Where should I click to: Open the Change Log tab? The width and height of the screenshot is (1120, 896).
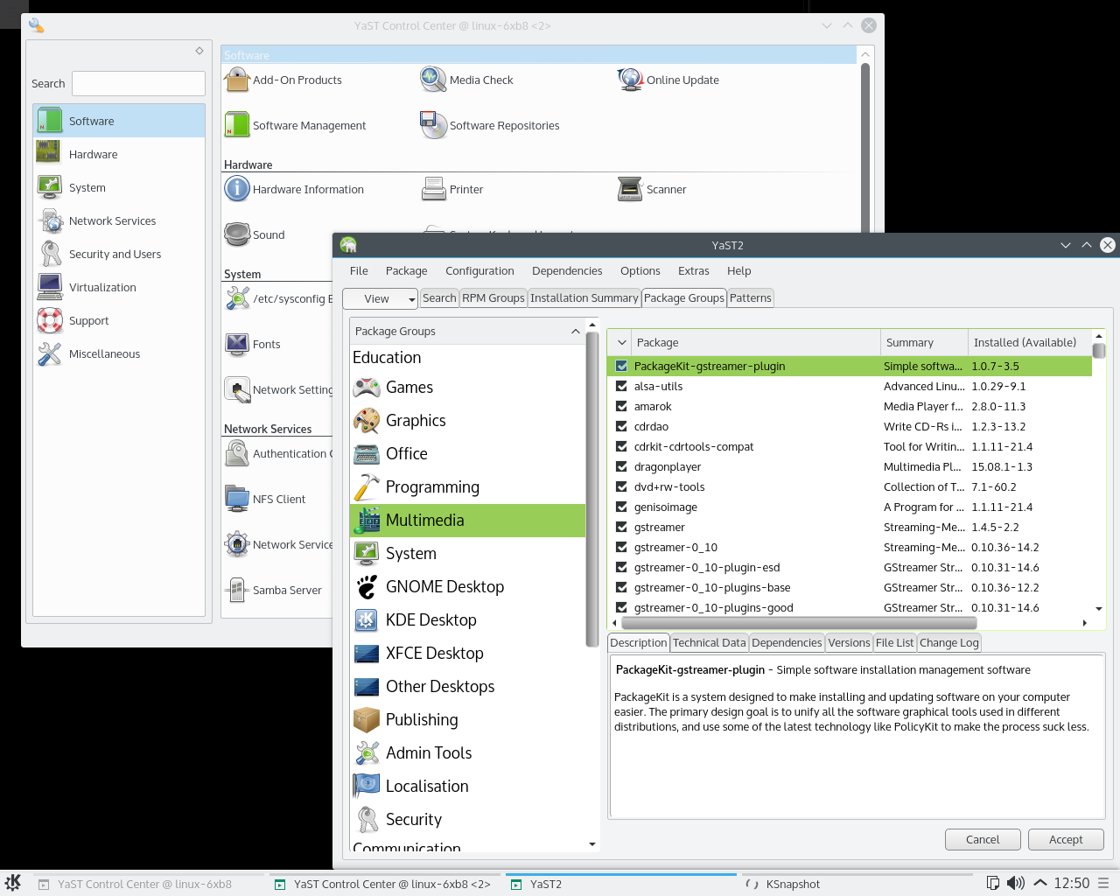949,643
